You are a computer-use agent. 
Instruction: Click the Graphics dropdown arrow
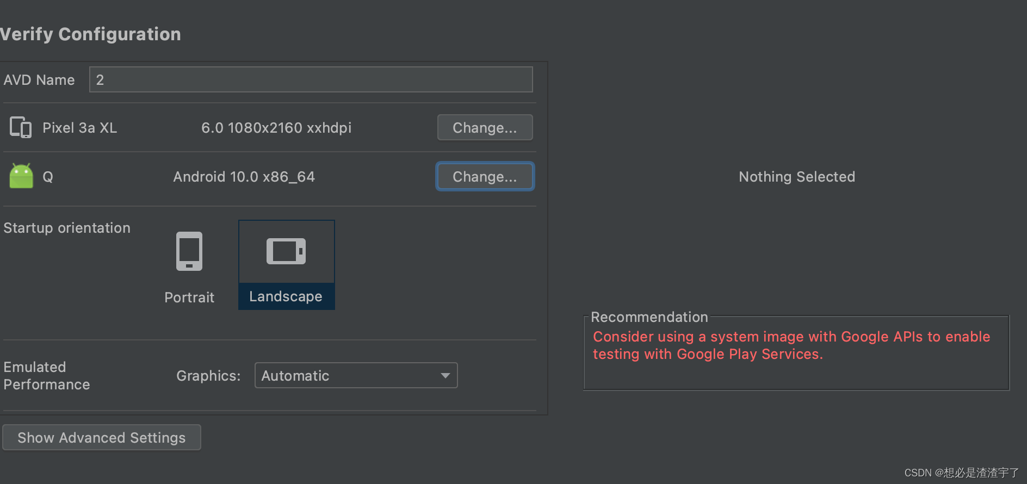pos(446,376)
